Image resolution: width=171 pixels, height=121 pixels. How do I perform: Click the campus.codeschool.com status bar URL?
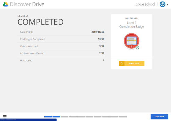click(x=8, y=120)
